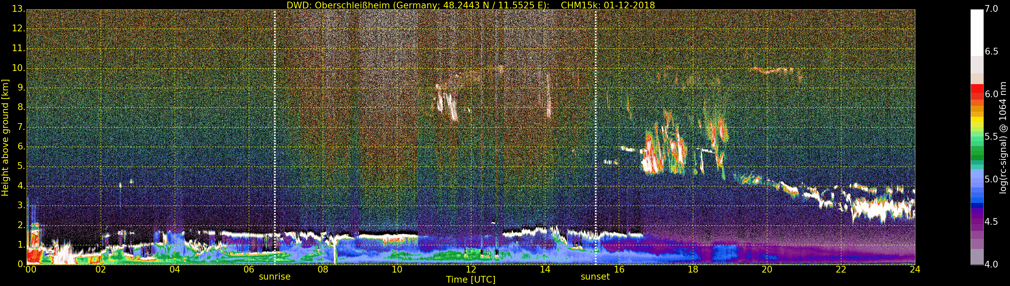
Task: Click the plot title 'DWD: Oberschleißheim' text
Action: point(338,5)
